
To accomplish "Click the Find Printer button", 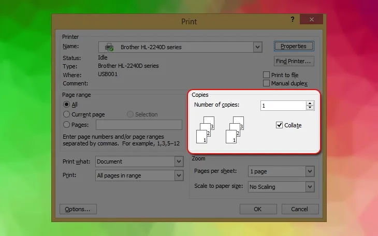I will pyautogui.click(x=293, y=61).
